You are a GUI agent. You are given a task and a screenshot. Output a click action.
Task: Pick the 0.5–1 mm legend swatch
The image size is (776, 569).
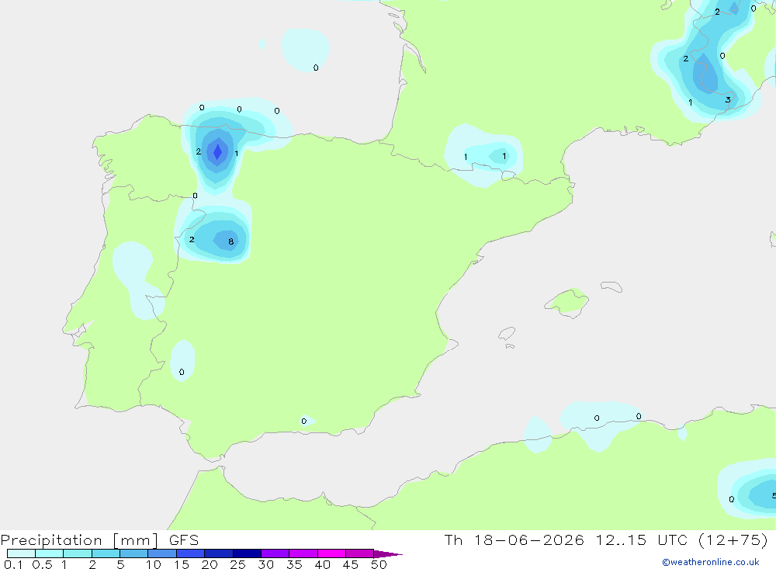click(x=49, y=553)
